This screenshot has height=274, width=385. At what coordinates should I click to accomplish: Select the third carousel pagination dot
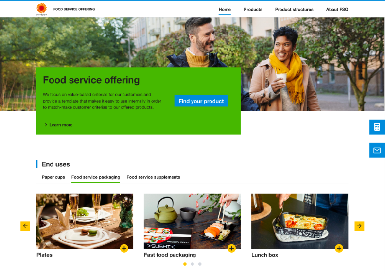pyautogui.click(x=200, y=264)
